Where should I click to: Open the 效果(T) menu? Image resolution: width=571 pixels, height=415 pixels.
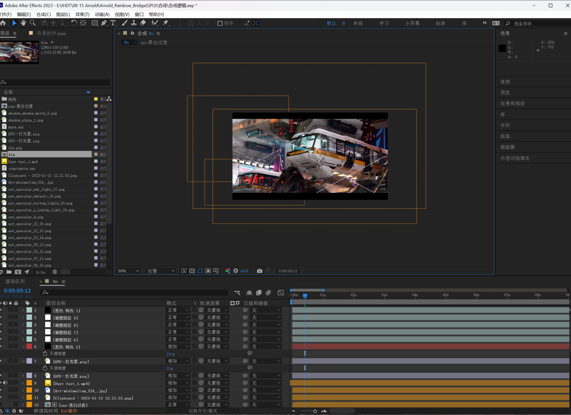tap(82, 14)
